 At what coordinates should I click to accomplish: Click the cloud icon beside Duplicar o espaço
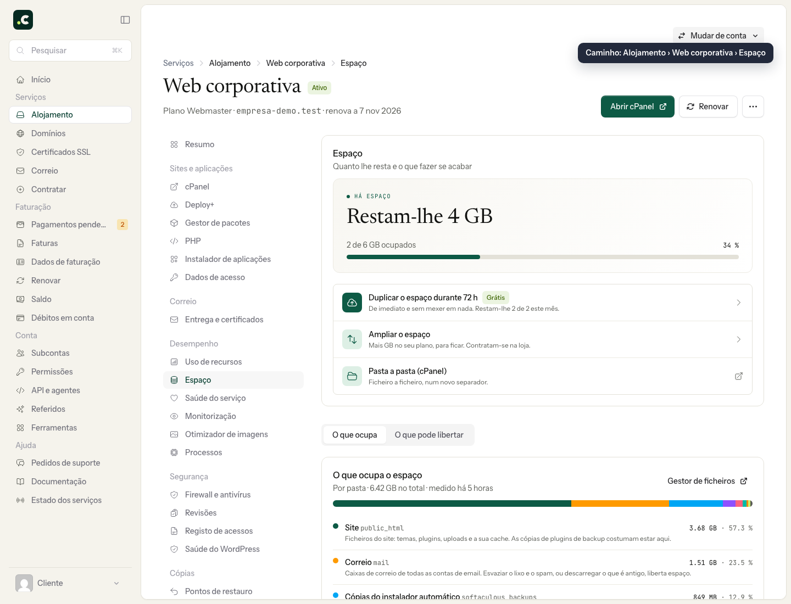[x=352, y=303]
